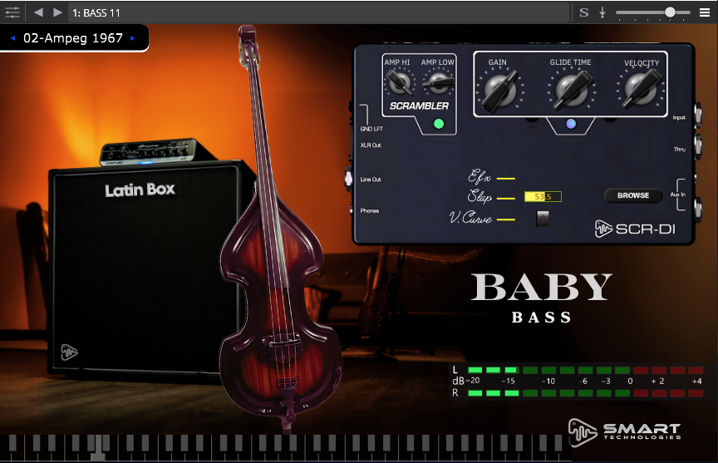The image size is (718, 463).
Task: Click the Thru jack on the DI box
Action: click(x=698, y=145)
